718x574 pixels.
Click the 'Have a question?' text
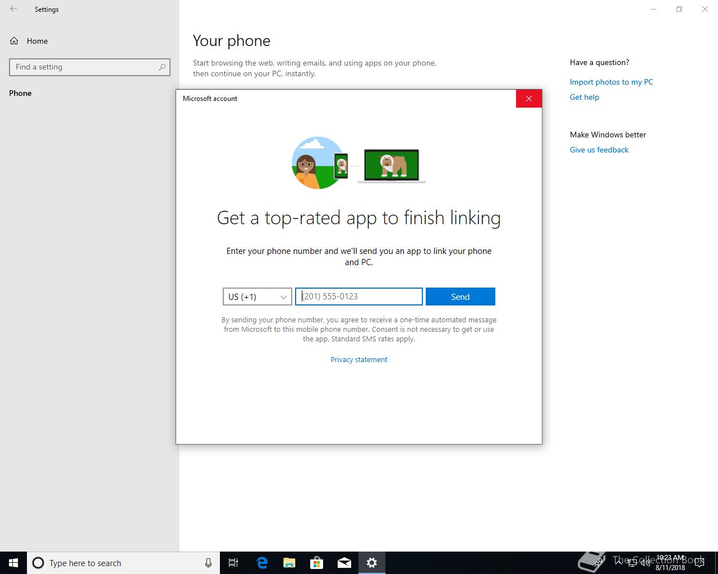[x=600, y=62]
